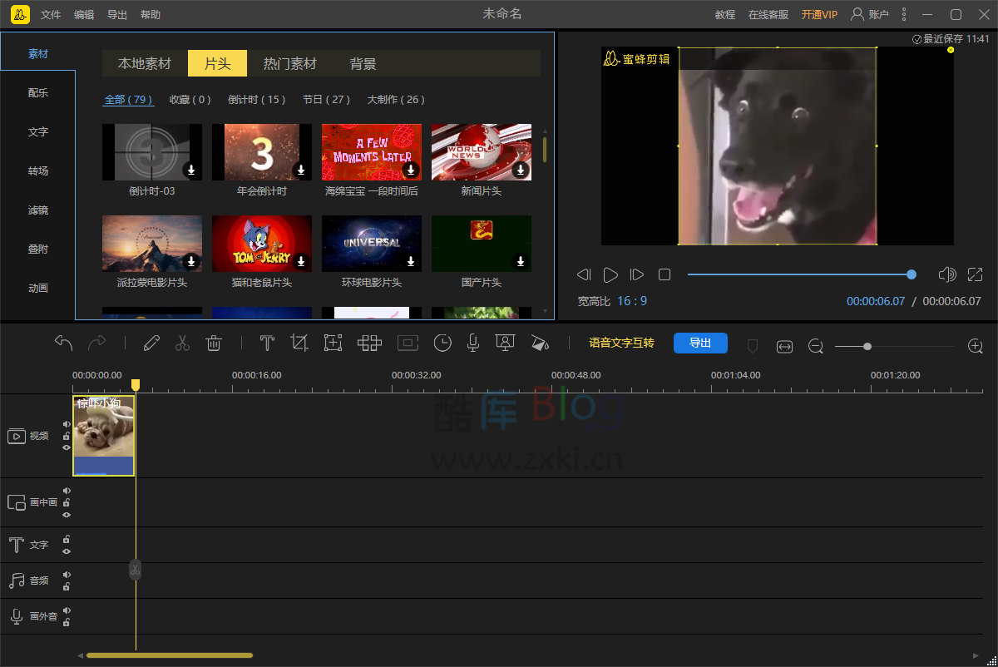
Task: Play the preview video
Action: [610, 274]
